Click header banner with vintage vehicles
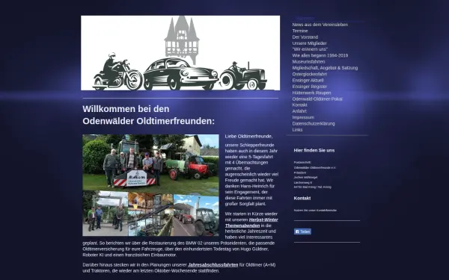Screen dimensions: 449x280 [x=180, y=53]
